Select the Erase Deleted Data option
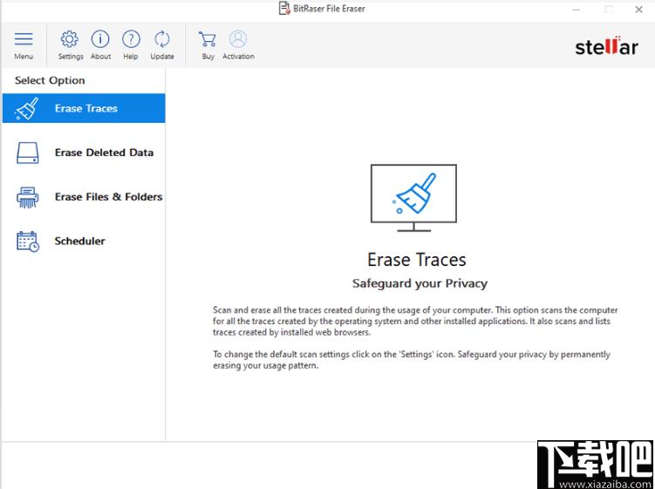Image resolution: width=655 pixels, height=489 pixels. coord(84,153)
